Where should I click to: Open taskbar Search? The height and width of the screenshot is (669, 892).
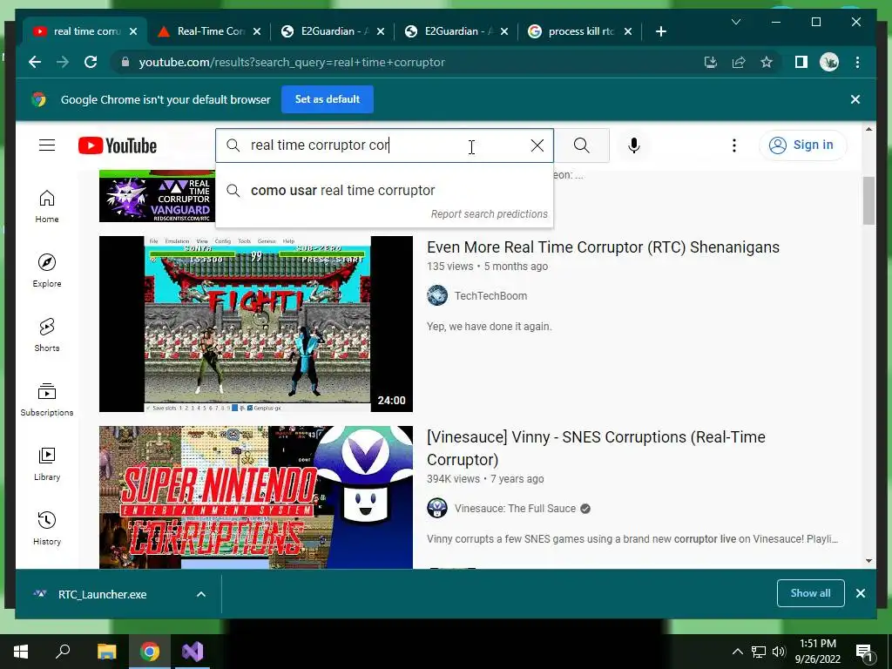(63, 652)
